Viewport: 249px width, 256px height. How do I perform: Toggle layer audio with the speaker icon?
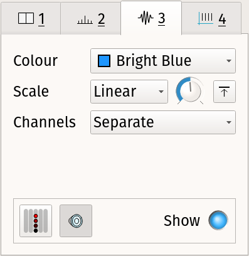pyautogui.click(x=76, y=221)
